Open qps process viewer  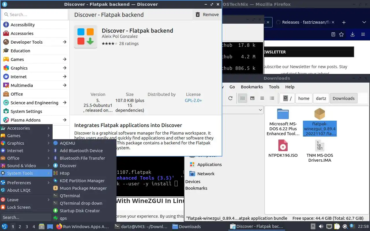(84, 218)
